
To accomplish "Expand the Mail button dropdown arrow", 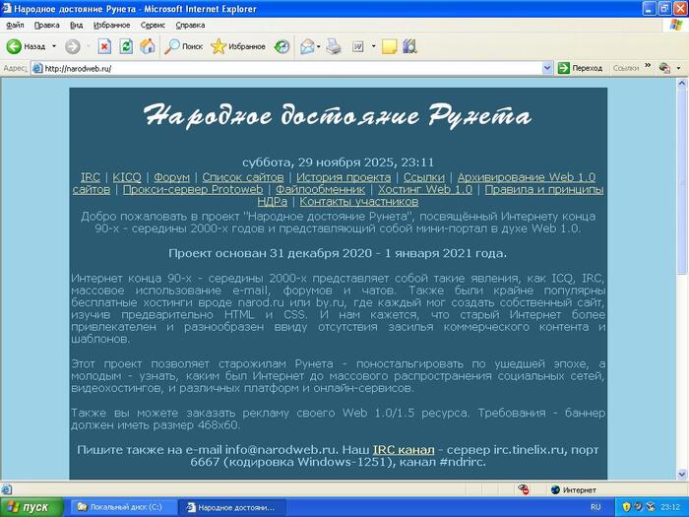I will 319,46.
